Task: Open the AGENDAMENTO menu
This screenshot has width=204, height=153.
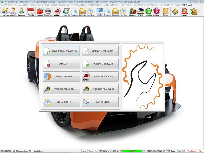Action: 21,5
